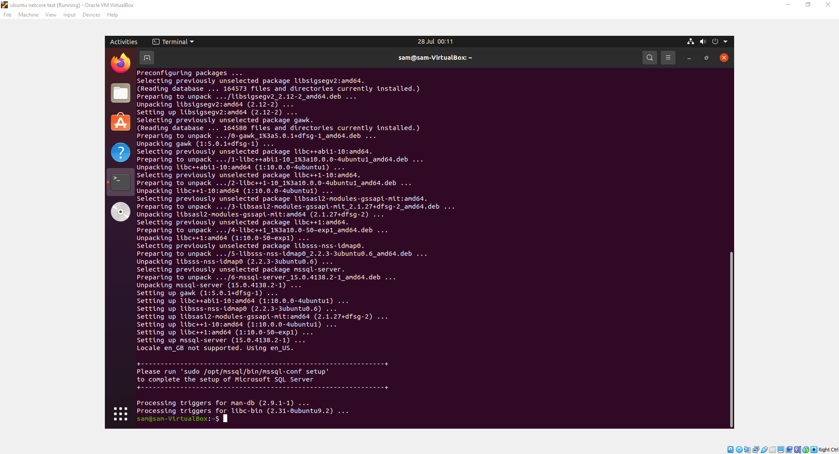
Task: Click the terminal prompt sam@sam-VirtualBox
Action: coord(173,419)
